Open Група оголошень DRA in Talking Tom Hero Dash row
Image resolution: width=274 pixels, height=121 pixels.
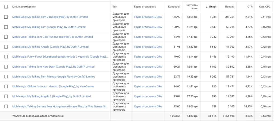pos(148,67)
